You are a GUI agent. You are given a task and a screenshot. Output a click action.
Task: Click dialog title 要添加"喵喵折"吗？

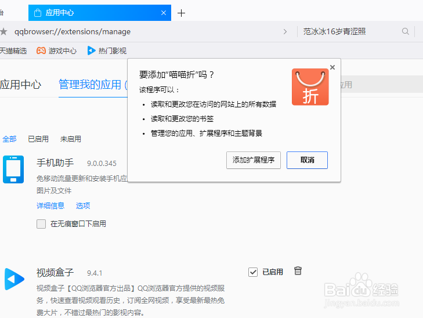pyautogui.click(x=177, y=74)
